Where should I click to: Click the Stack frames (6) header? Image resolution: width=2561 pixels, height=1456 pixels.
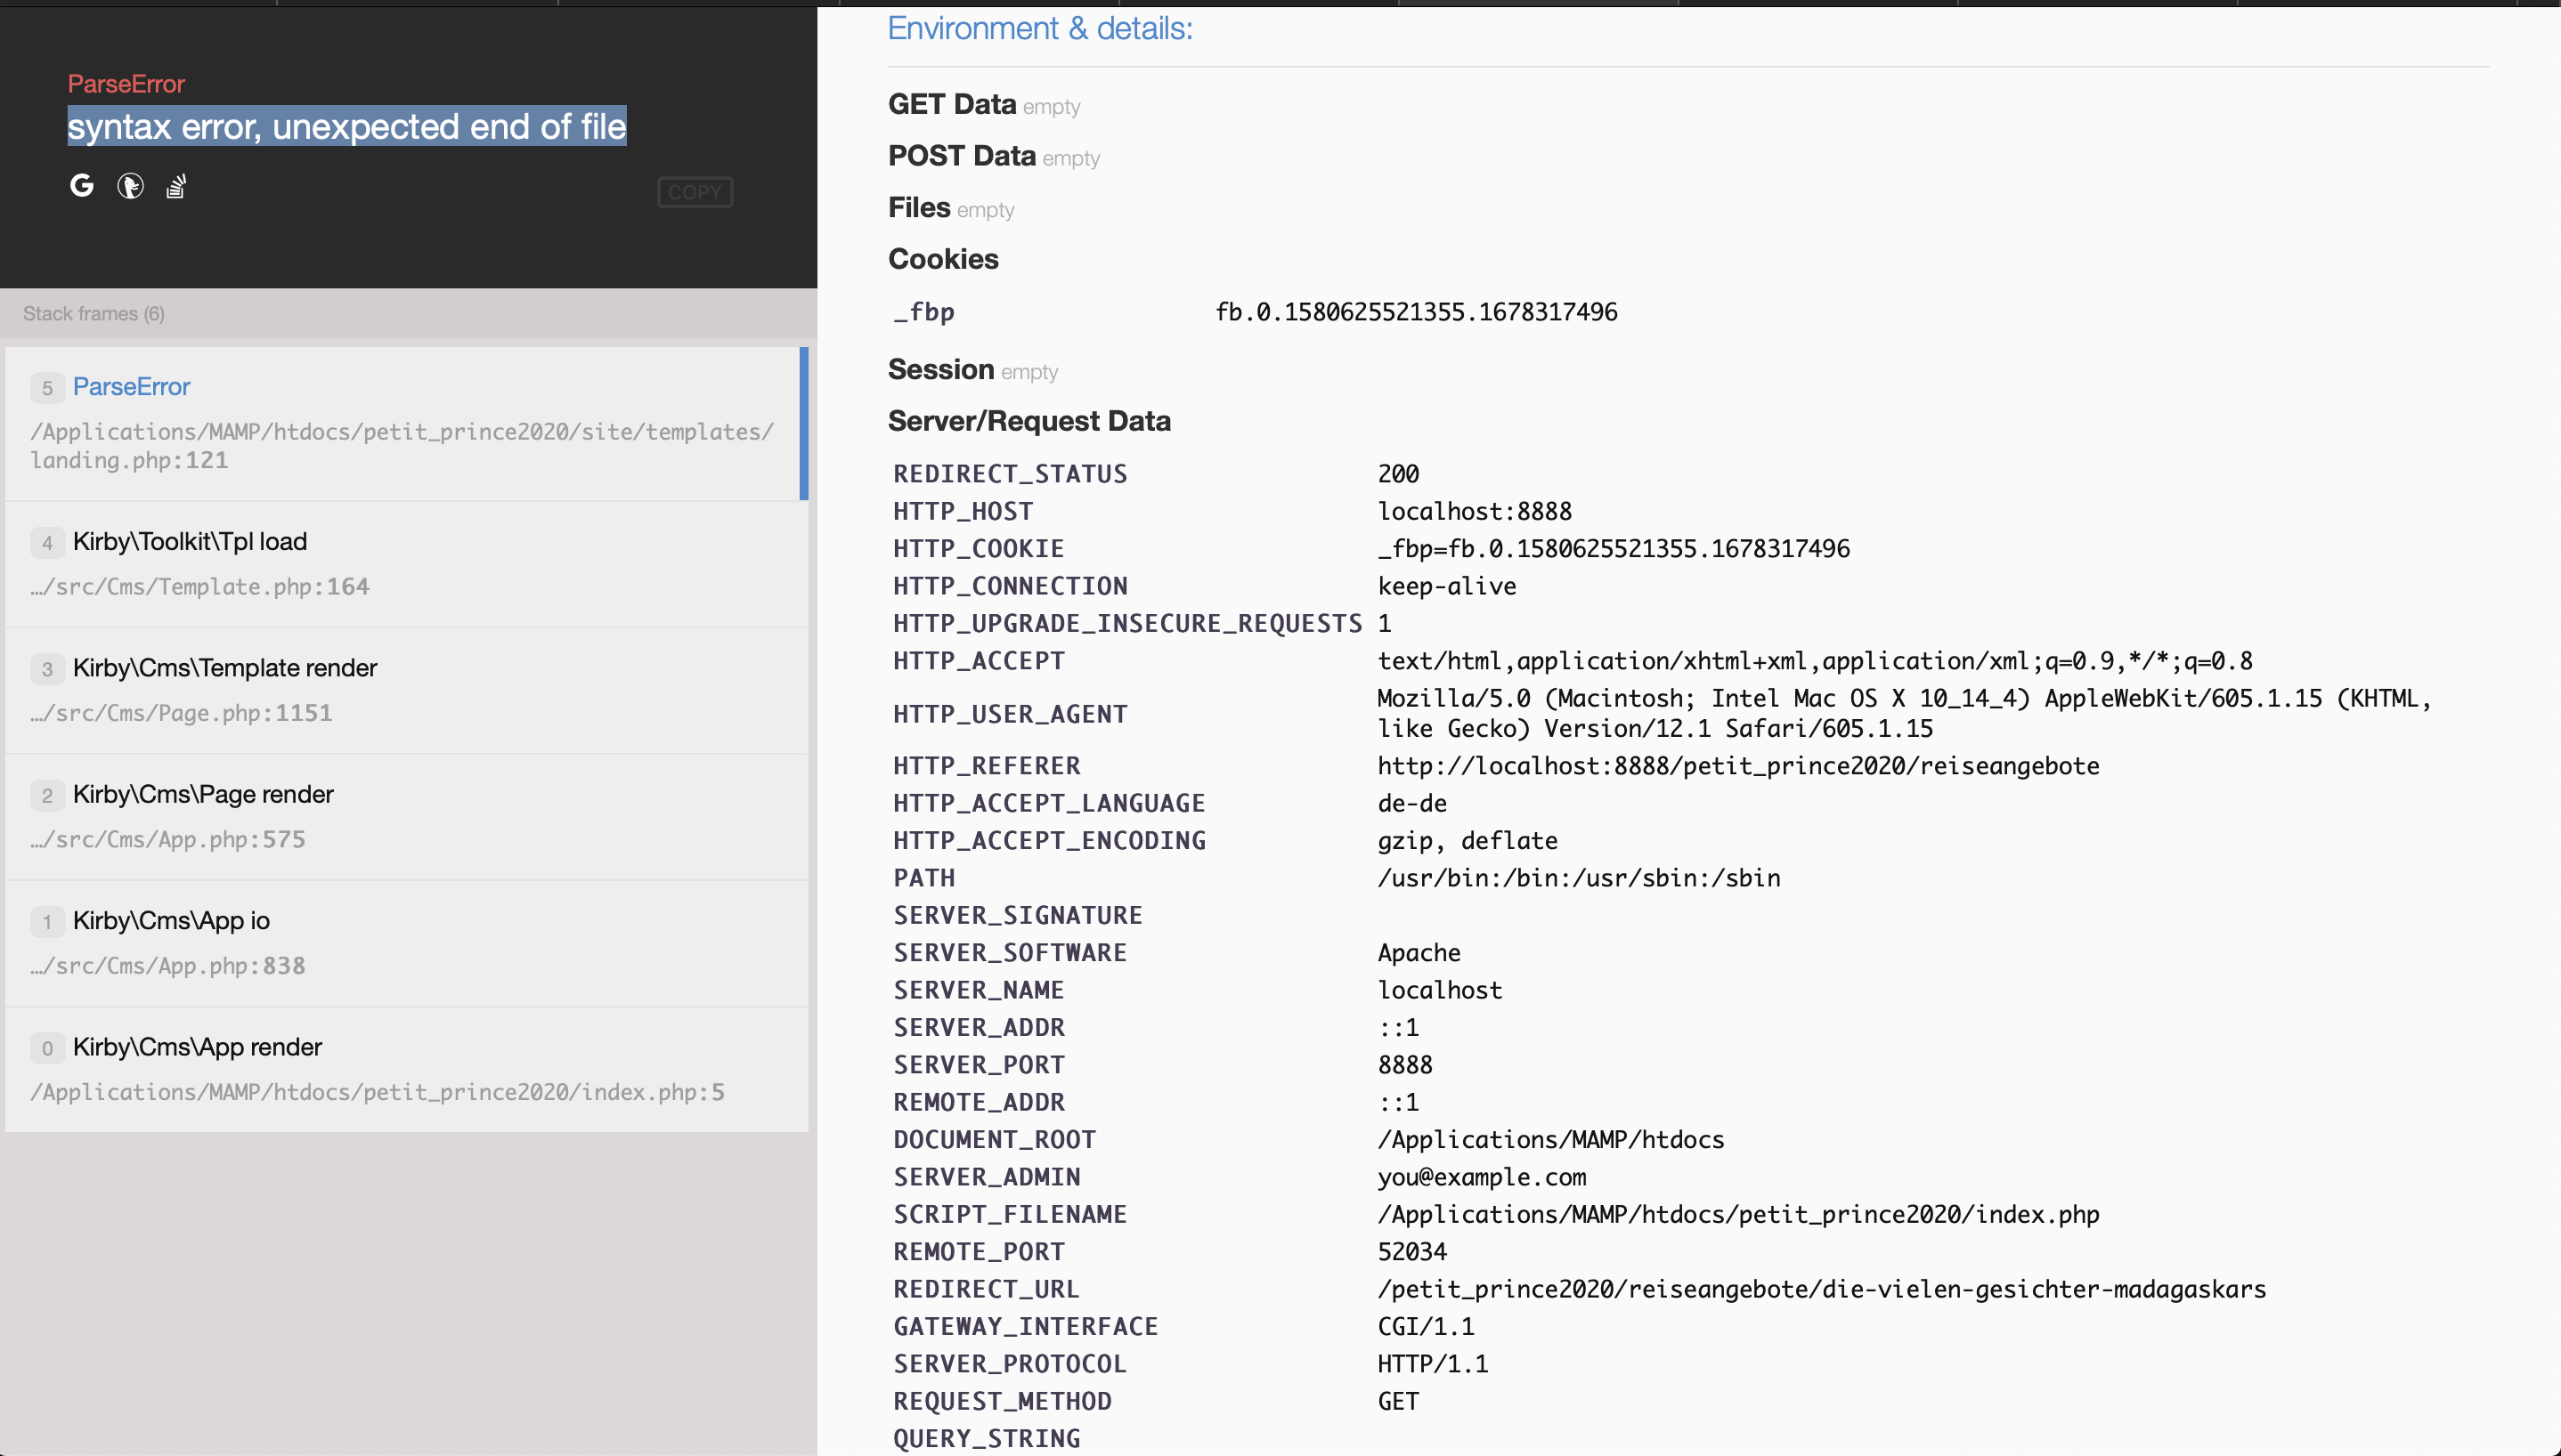coord(94,314)
